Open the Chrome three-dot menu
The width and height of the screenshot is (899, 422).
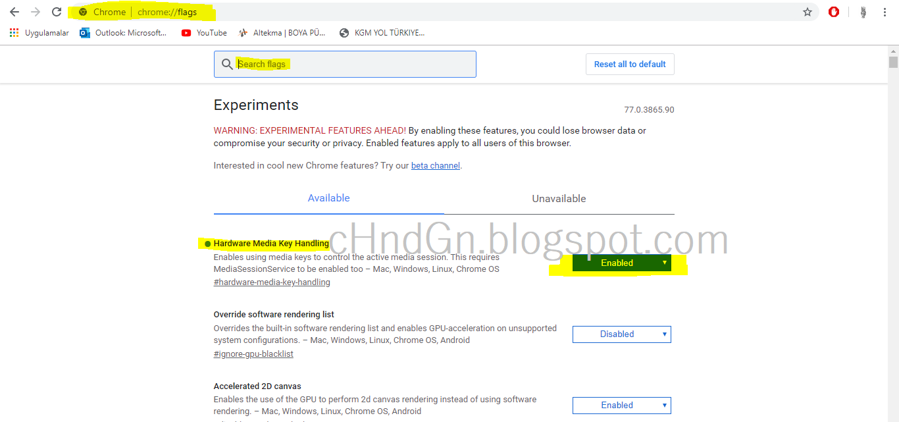tap(884, 11)
